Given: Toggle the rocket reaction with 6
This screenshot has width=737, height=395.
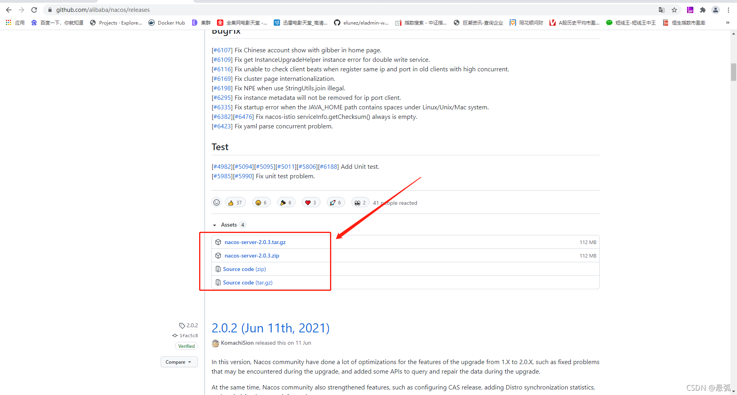Looking at the screenshot, I should (336, 202).
